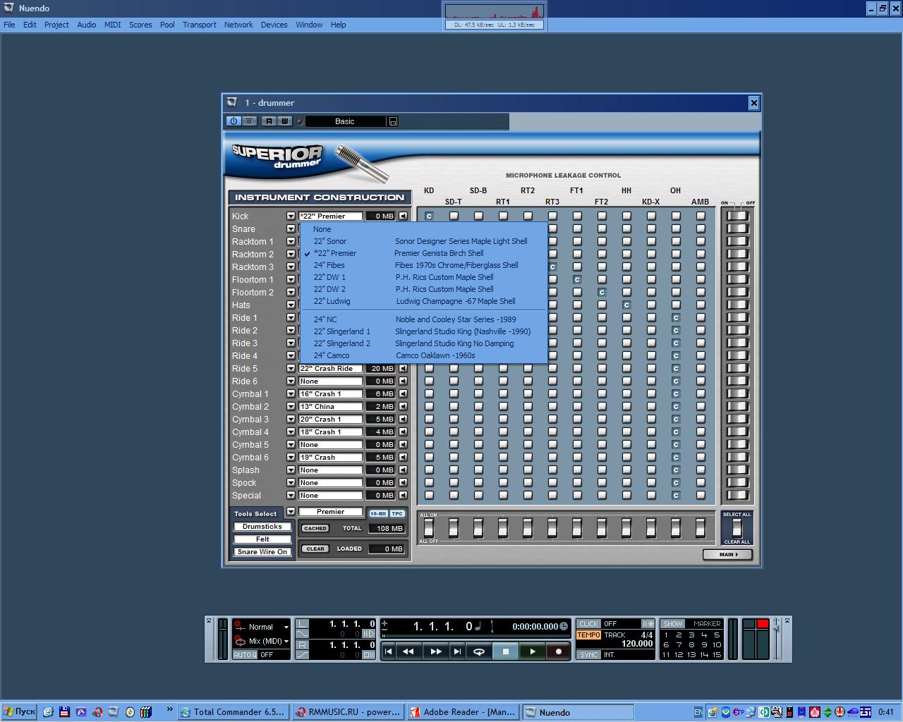Click the transport Fast Forward button
The height and width of the screenshot is (722, 903).
click(x=435, y=651)
